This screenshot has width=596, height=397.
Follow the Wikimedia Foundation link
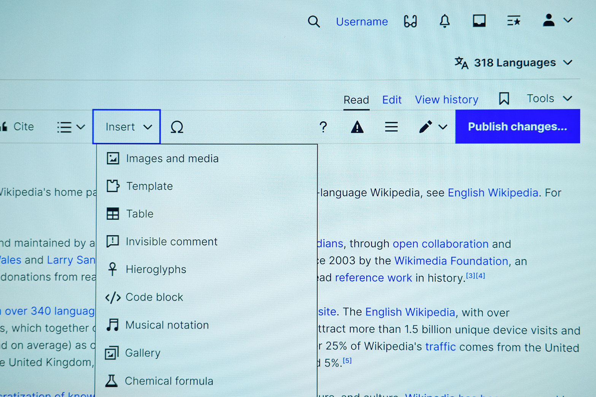[451, 261]
